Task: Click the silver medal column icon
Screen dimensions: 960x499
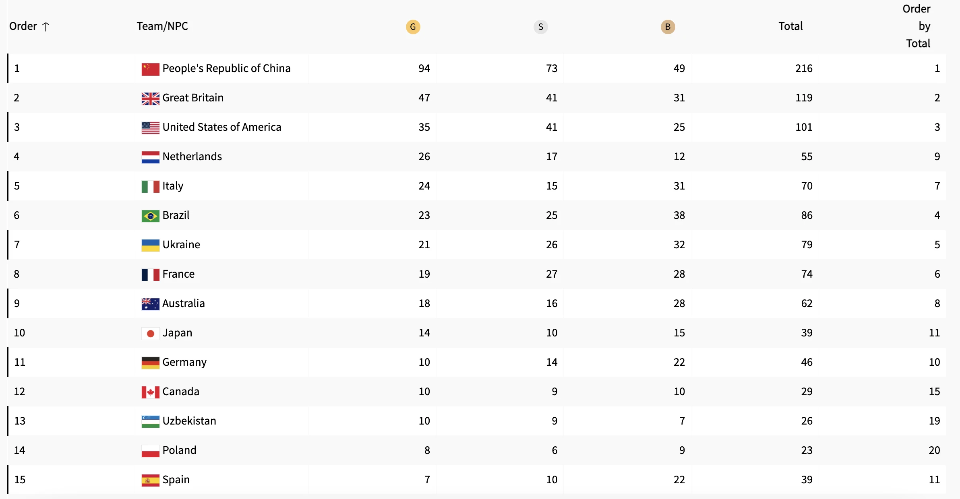Action: coord(540,27)
